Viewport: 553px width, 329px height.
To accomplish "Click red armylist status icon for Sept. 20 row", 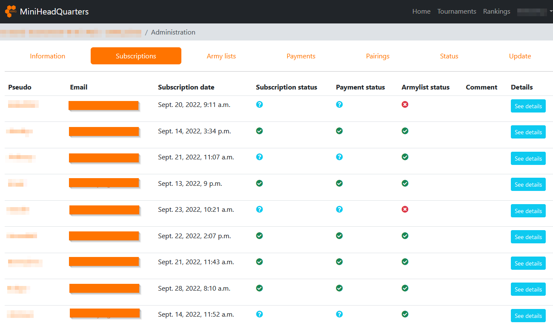I will click(405, 104).
